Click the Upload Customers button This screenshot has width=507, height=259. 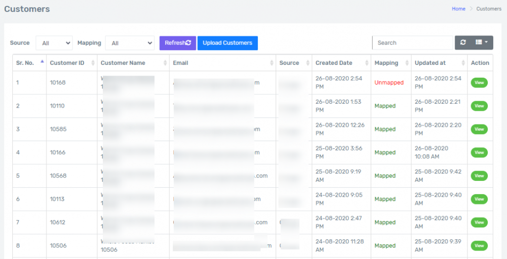point(227,43)
